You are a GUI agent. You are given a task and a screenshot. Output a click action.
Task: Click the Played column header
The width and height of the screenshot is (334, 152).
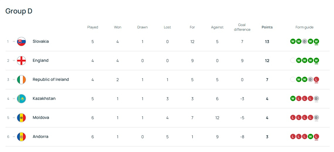[93, 27]
